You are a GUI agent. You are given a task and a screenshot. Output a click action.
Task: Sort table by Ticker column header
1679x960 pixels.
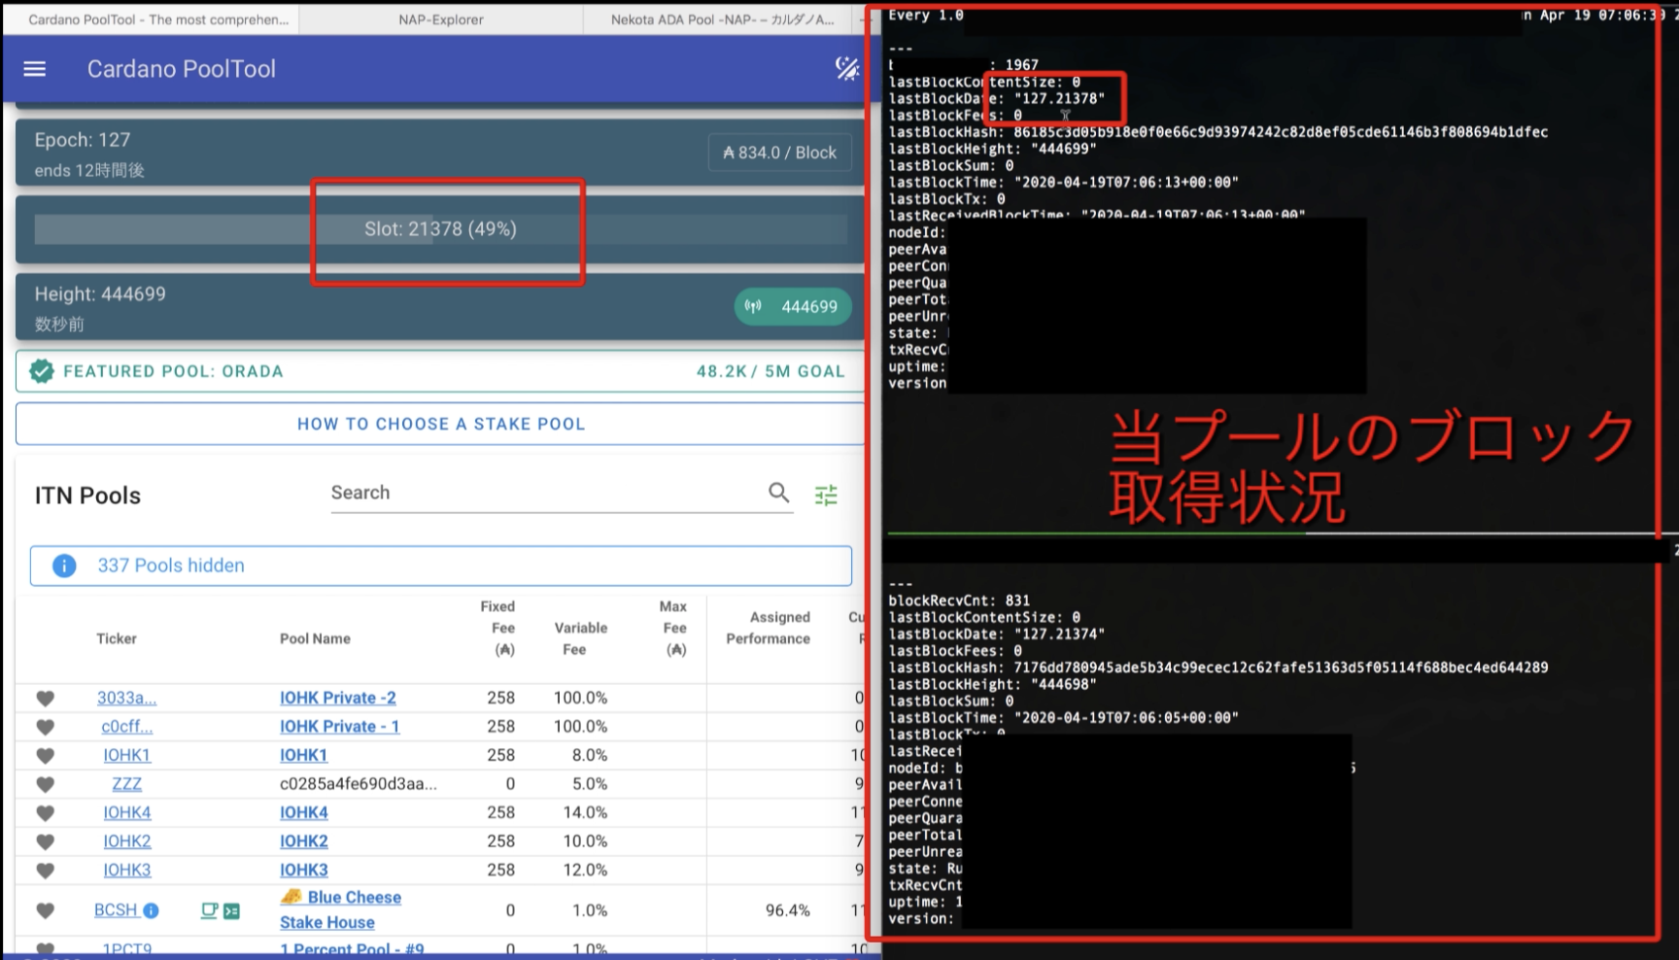tap(117, 638)
